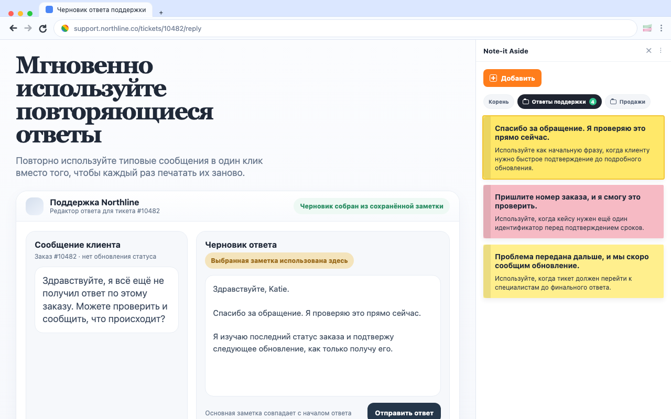The height and width of the screenshot is (419, 671).
Task: Open Chrome's main three-dot menu
Action: tap(662, 28)
